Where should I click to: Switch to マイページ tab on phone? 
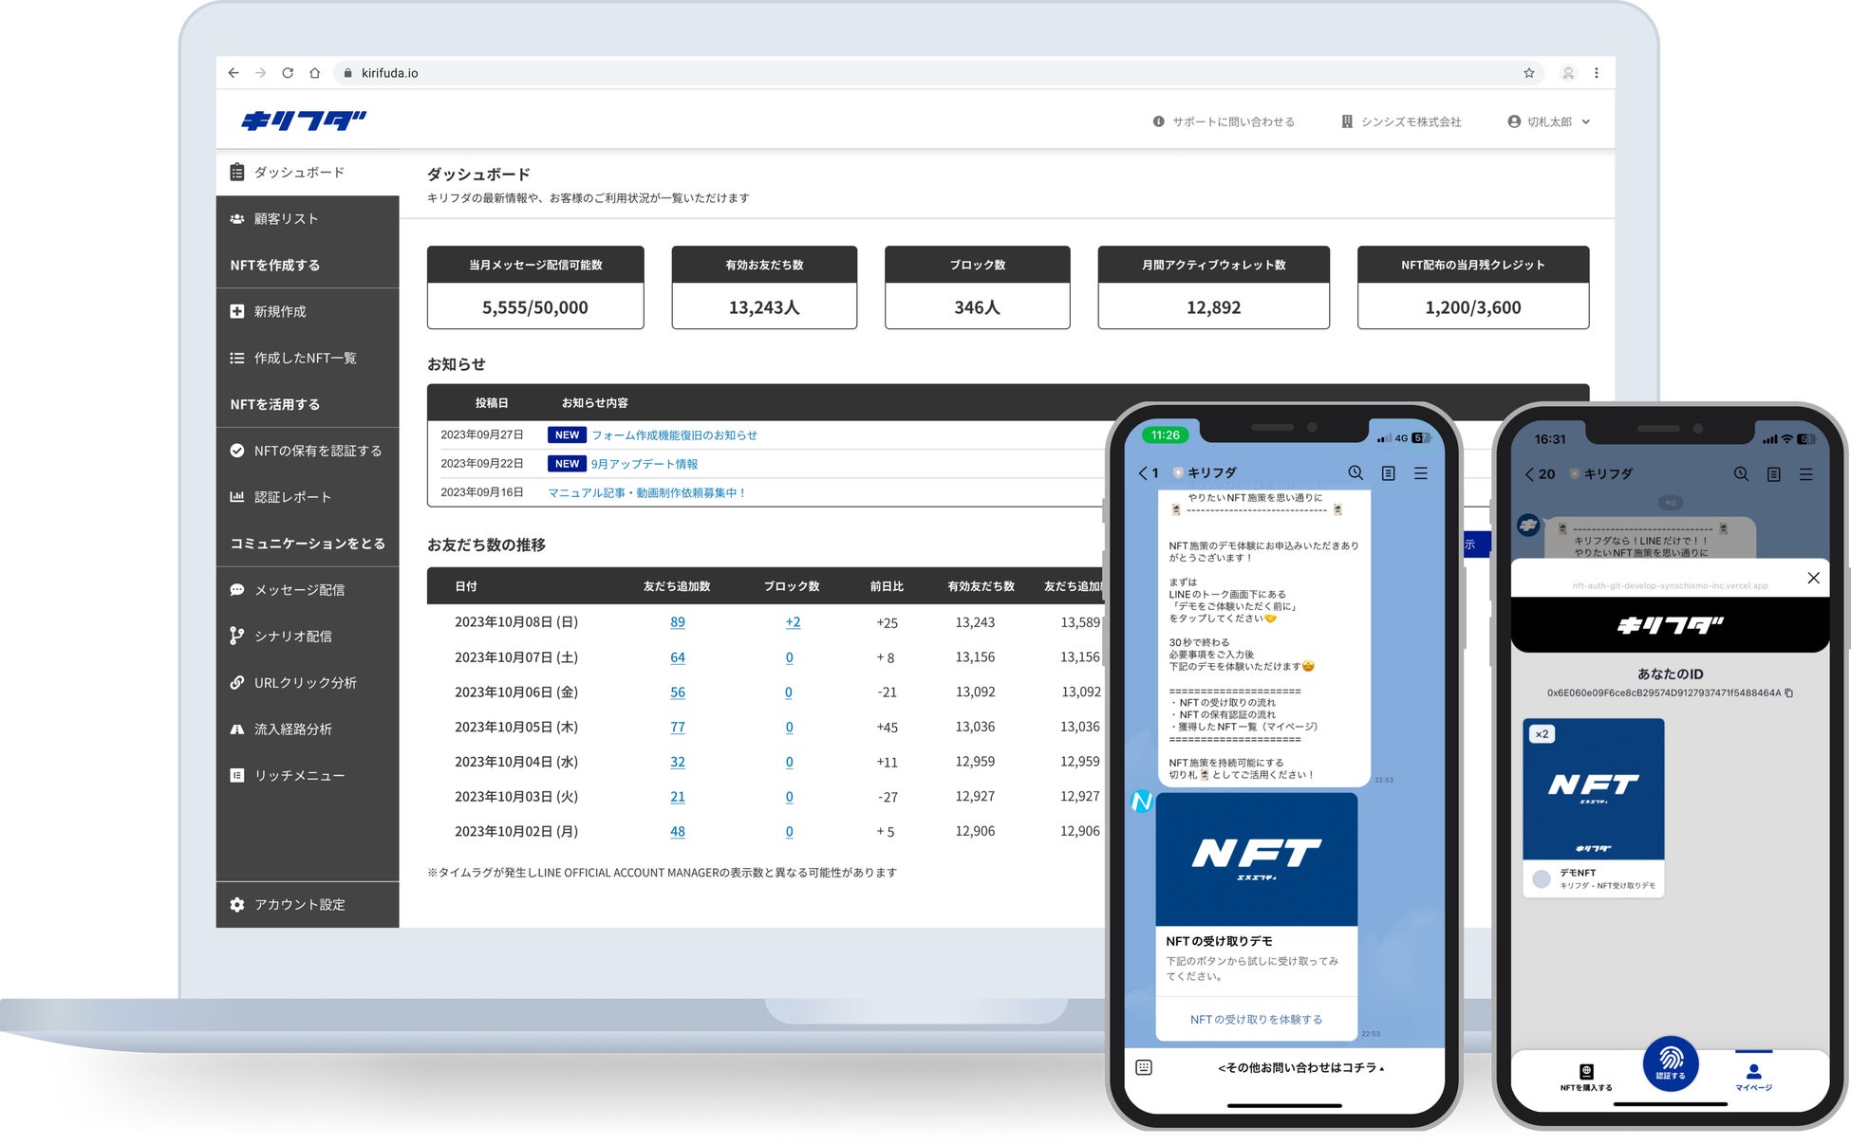click(x=1753, y=1077)
